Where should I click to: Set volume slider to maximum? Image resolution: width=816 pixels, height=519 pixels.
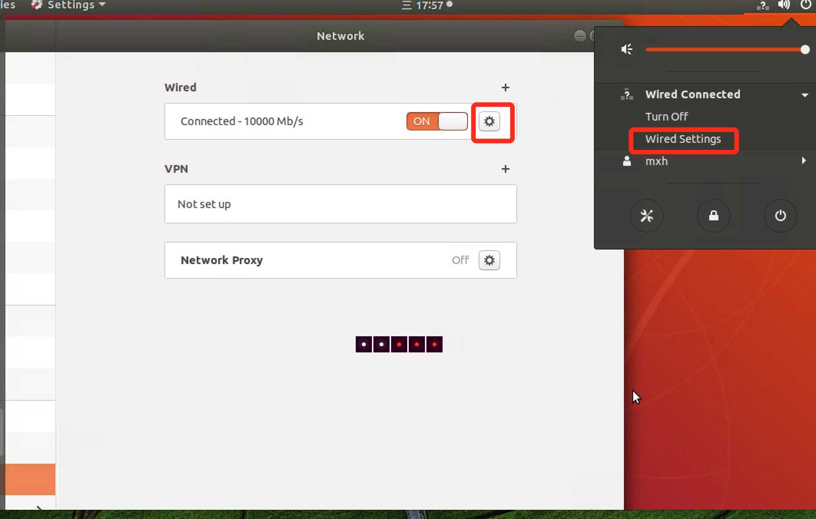point(805,50)
